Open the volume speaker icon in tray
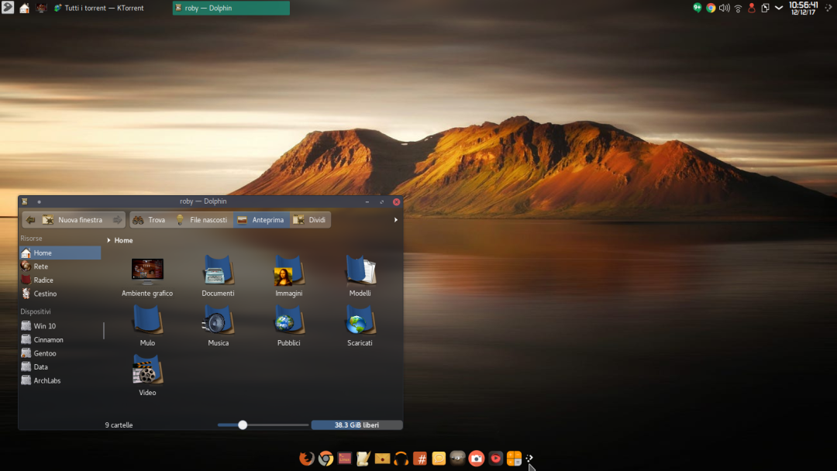This screenshot has height=471, width=837. [724, 8]
